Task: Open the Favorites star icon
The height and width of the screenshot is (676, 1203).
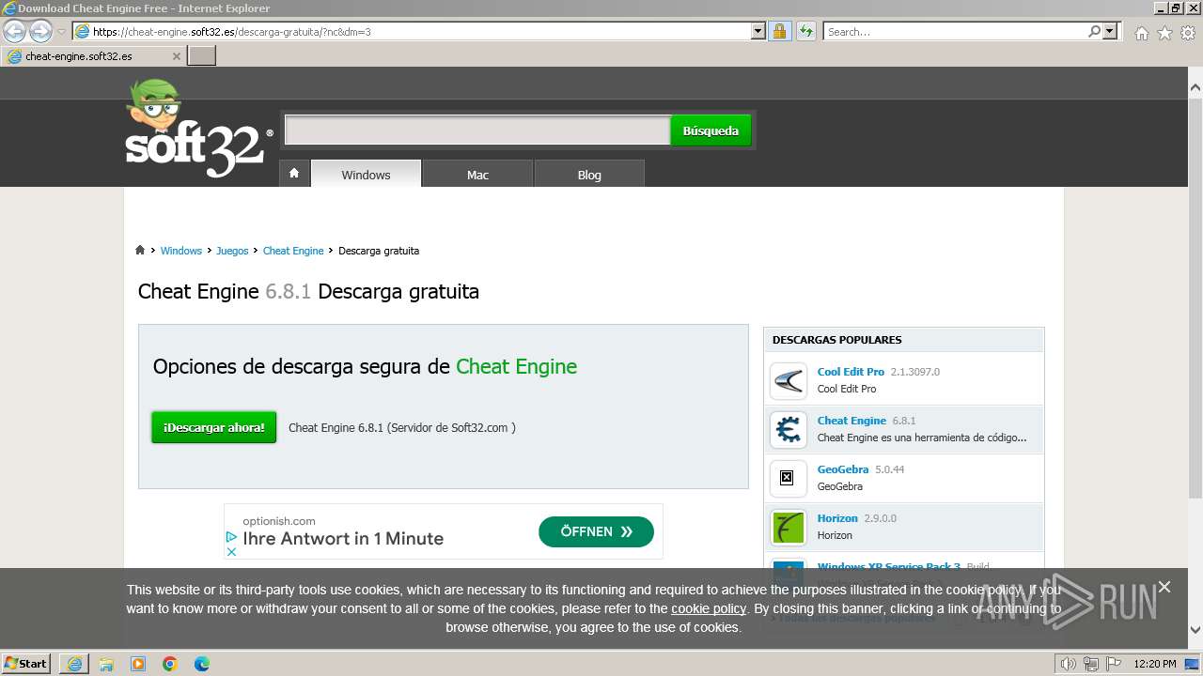Action: click(1164, 33)
